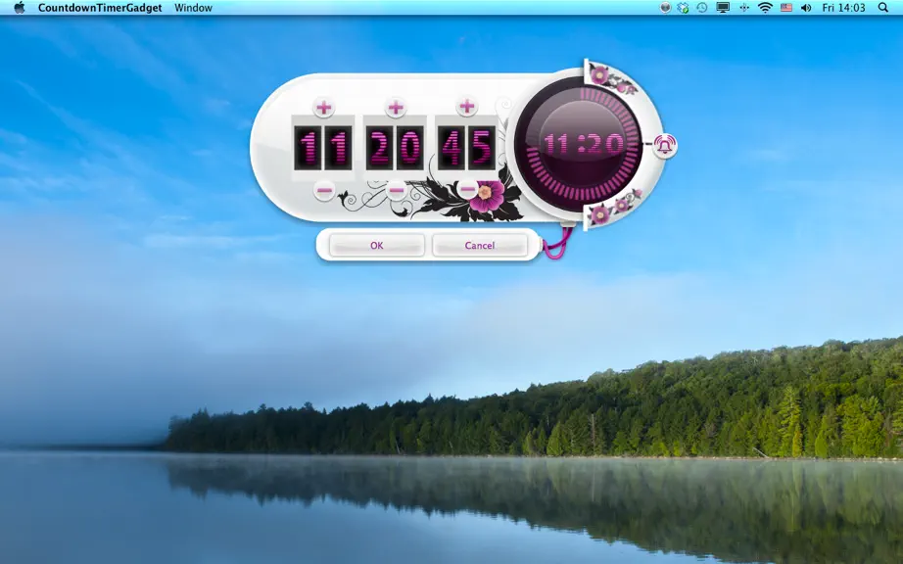Screen dimensions: 903x564
Task: Open the CountdownTimerGadget menu
Action: [x=100, y=8]
